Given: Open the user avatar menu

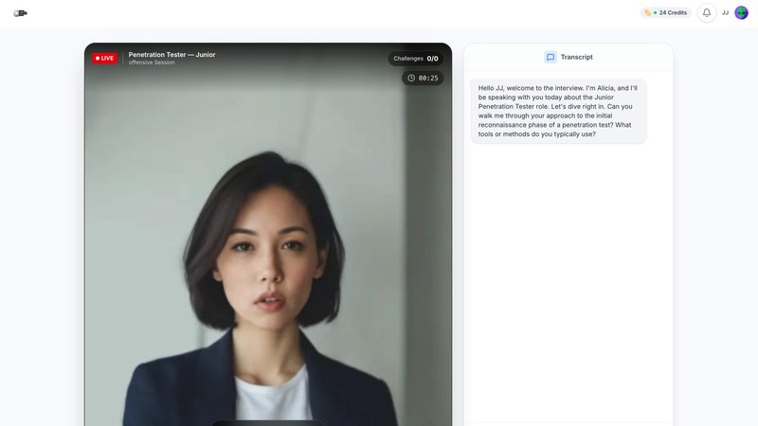Looking at the screenshot, I should 741,13.
